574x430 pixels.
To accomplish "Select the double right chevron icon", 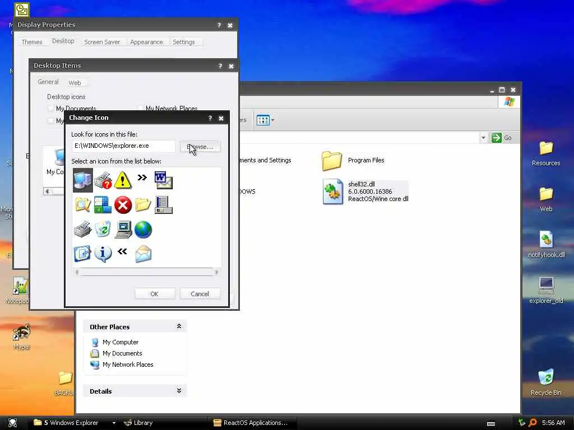I will pyautogui.click(x=142, y=177).
